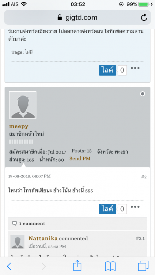Open the three-dot menu on meepy's reply
The image size is (155, 275).
point(135,207)
